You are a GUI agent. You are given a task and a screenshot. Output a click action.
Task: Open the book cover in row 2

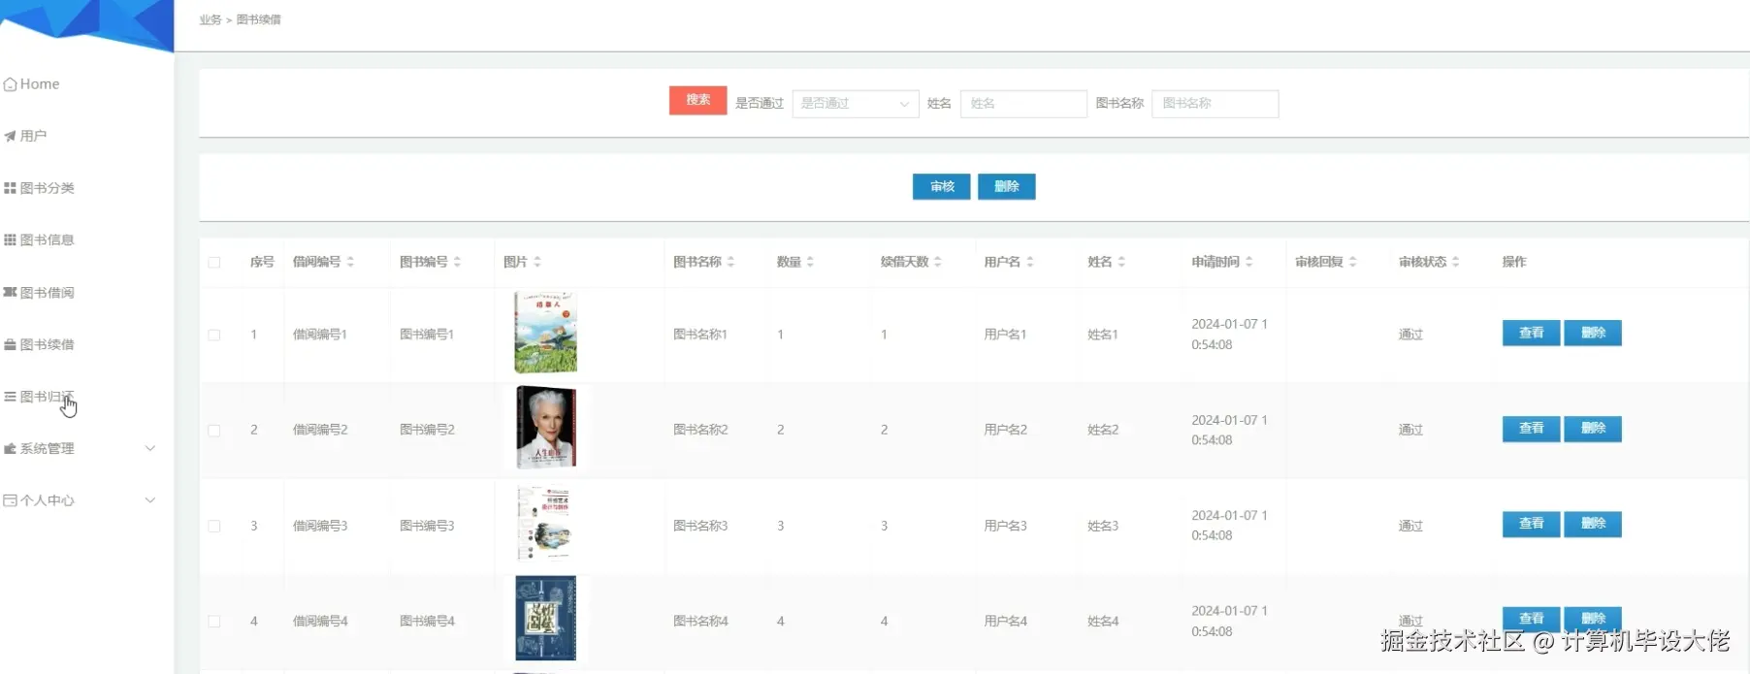[546, 428]
